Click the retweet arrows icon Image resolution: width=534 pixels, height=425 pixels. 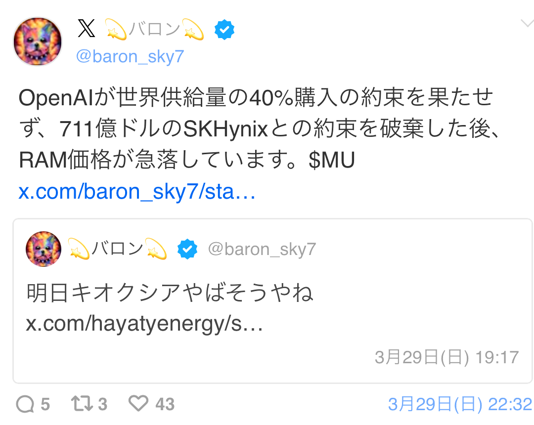tap(82, 404)
